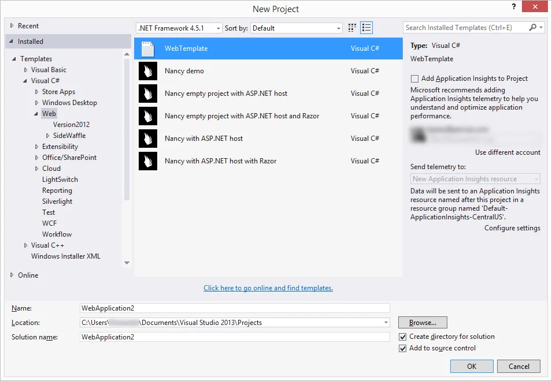
Task: Select Nancy with ASP.NET host with Razor
Action: (x=220, y=161)
